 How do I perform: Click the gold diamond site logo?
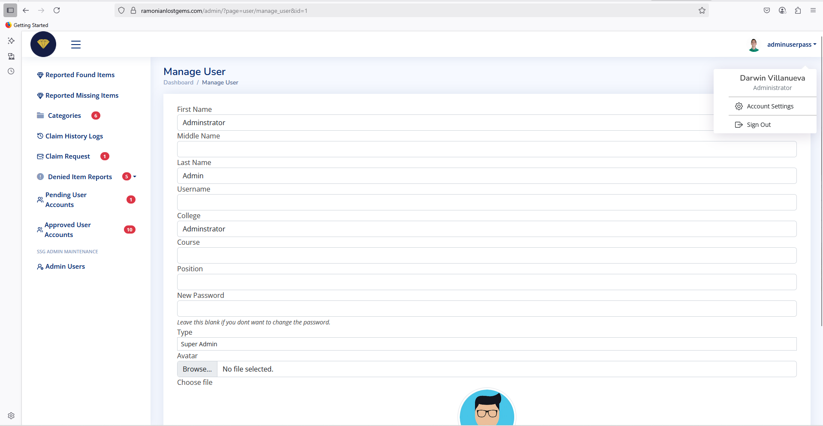43,44
